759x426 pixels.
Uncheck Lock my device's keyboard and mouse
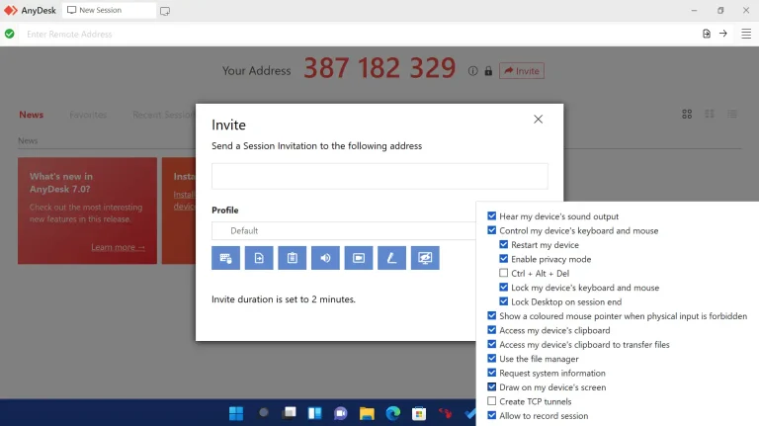pos(503,287)
